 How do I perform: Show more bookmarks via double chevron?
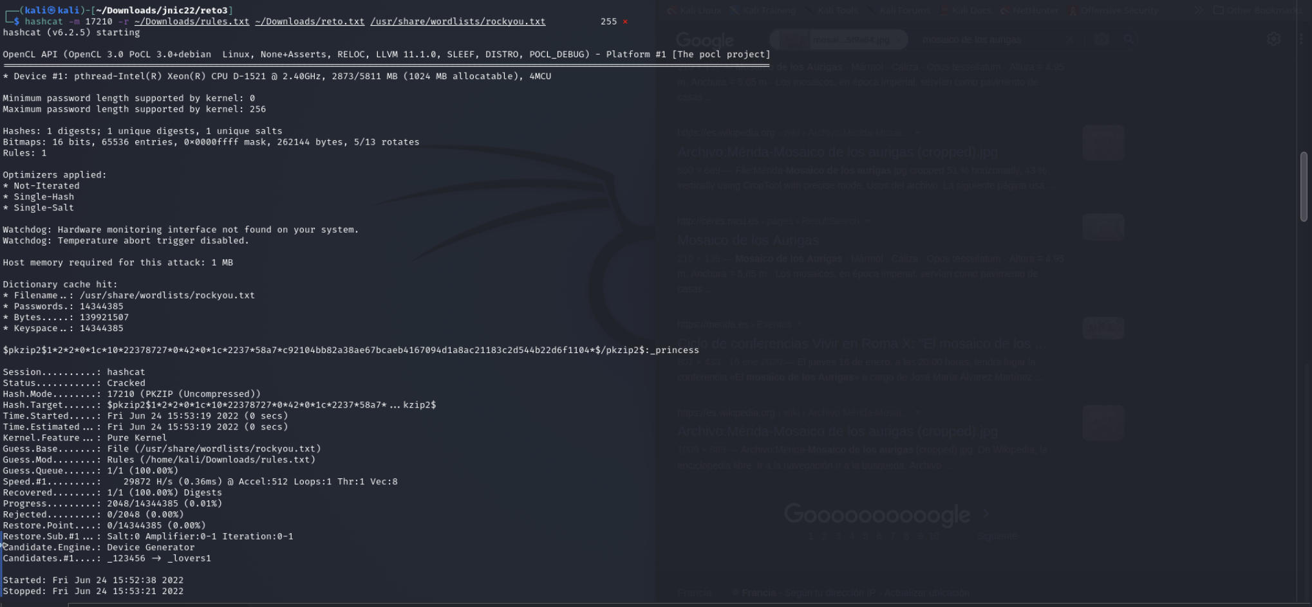point(1199,10)
